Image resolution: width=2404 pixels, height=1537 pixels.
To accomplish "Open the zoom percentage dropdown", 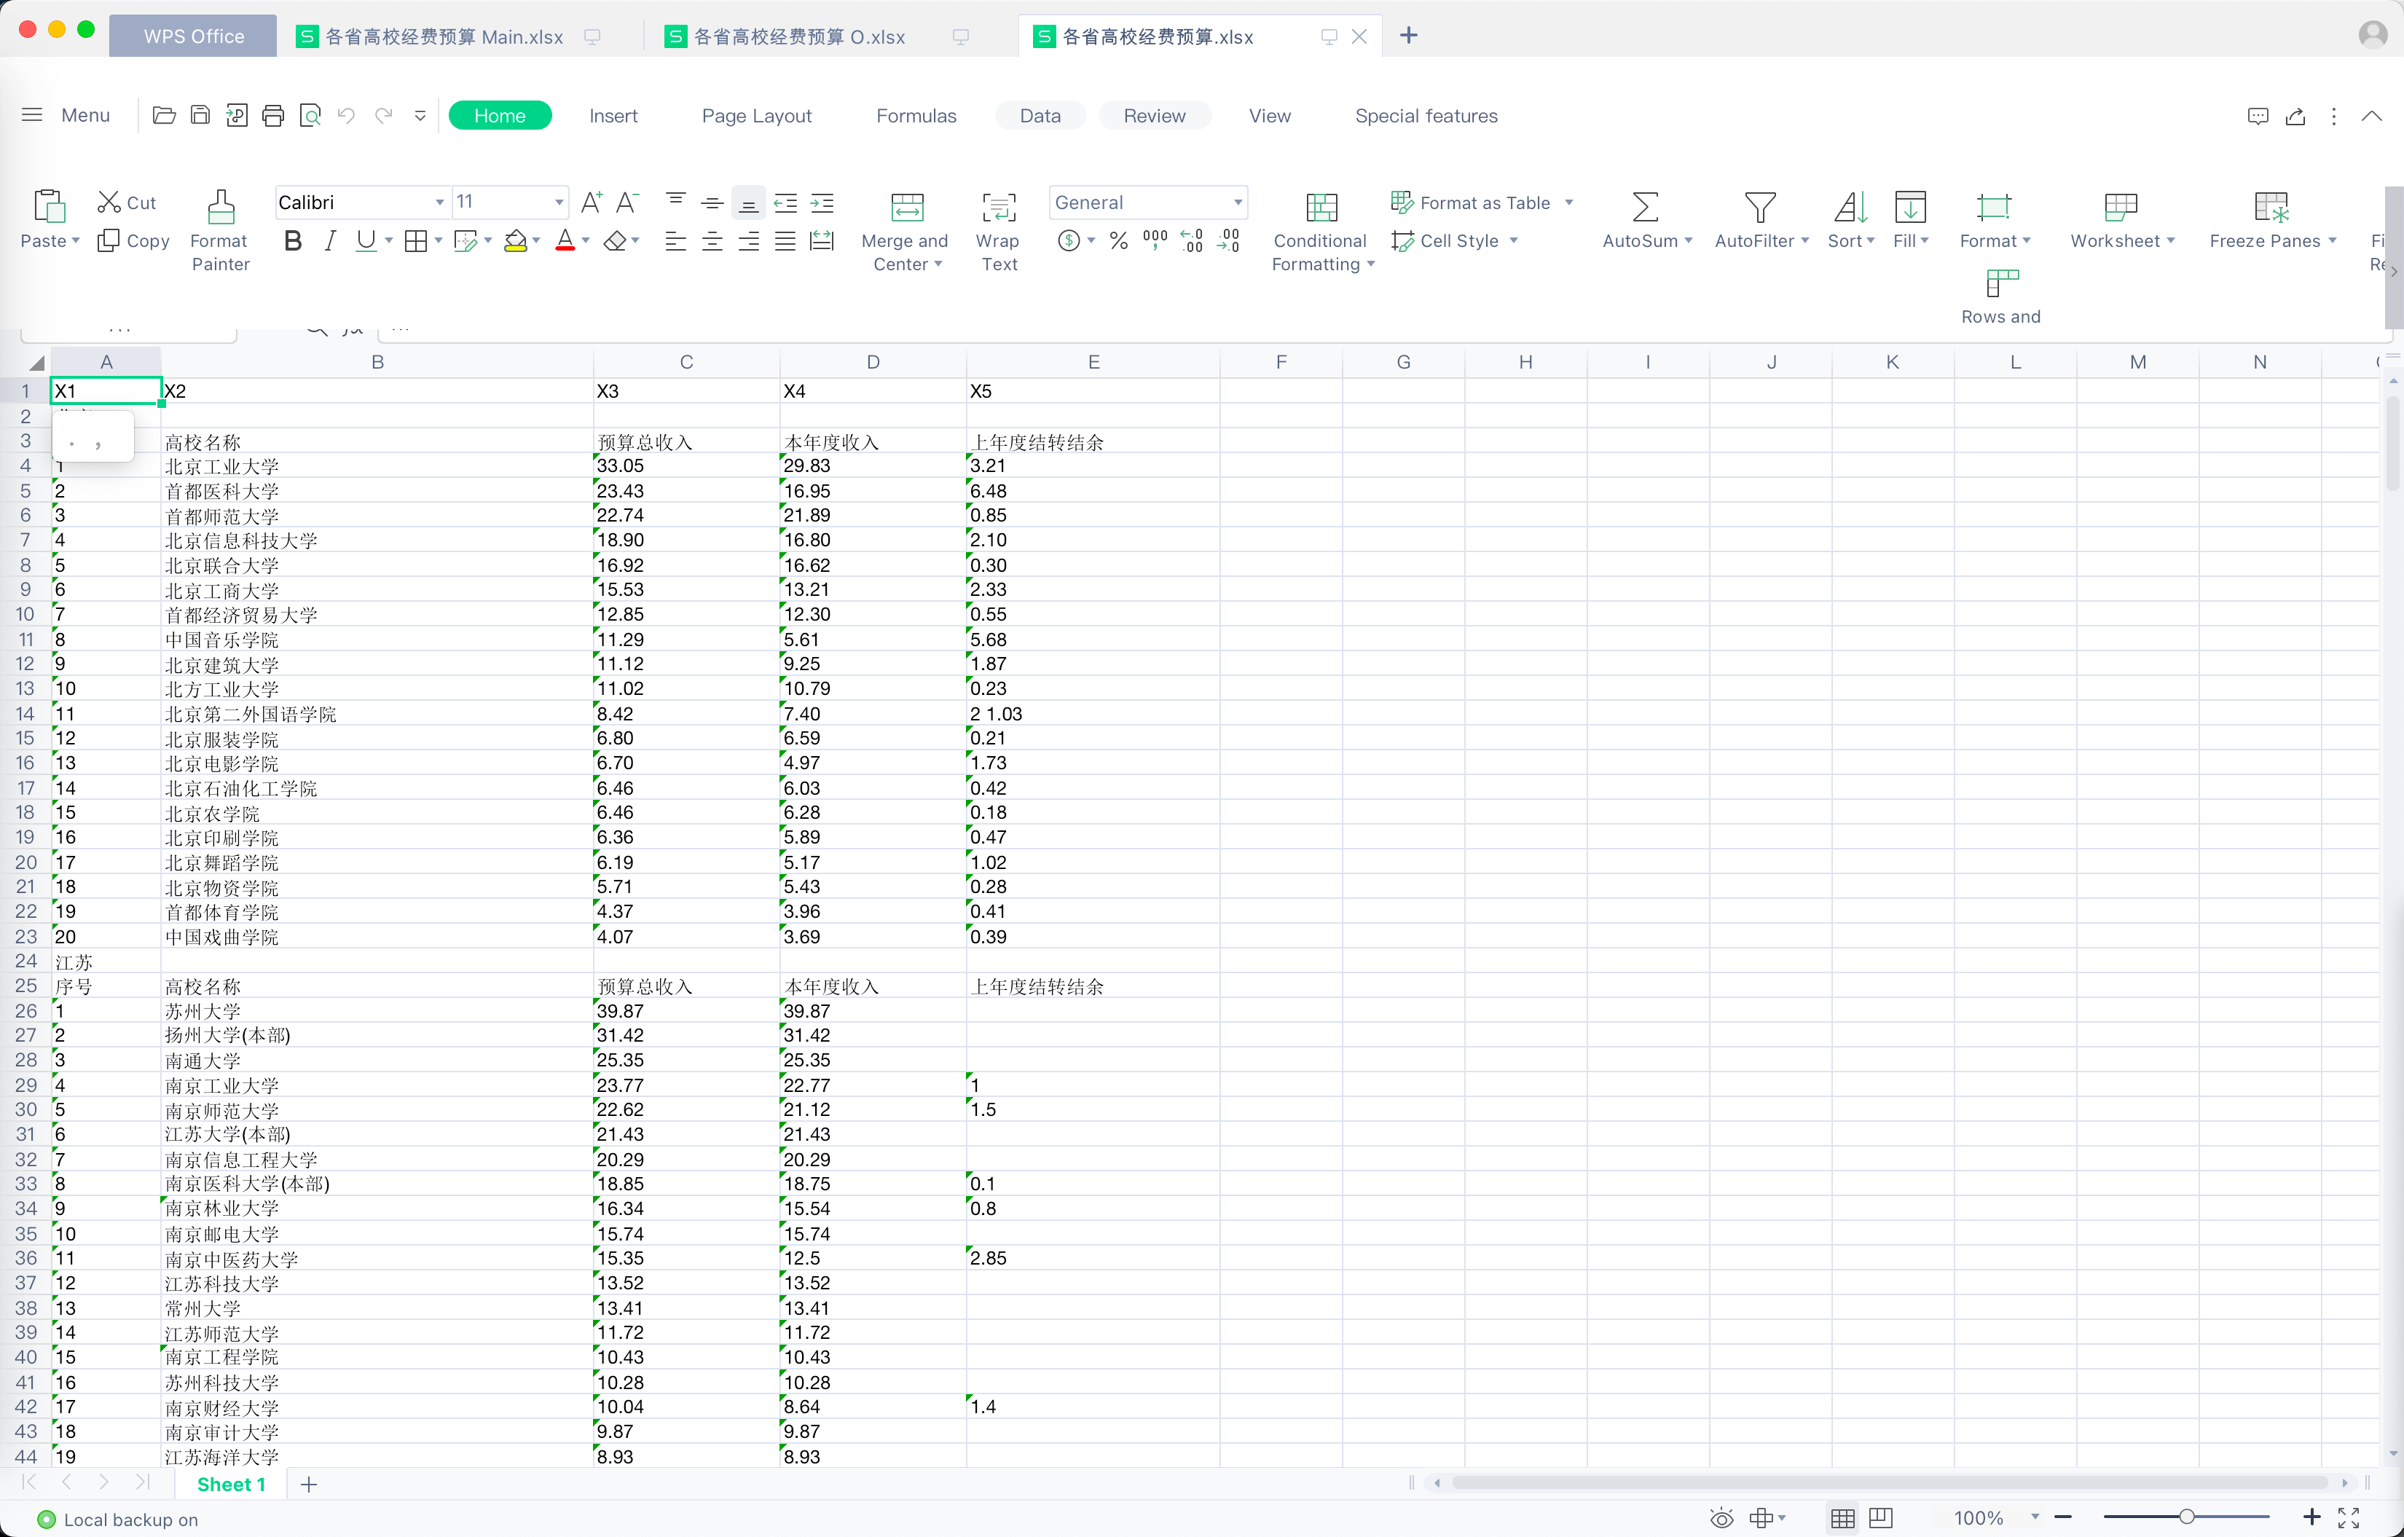I will click(x=2035, y=1517).
